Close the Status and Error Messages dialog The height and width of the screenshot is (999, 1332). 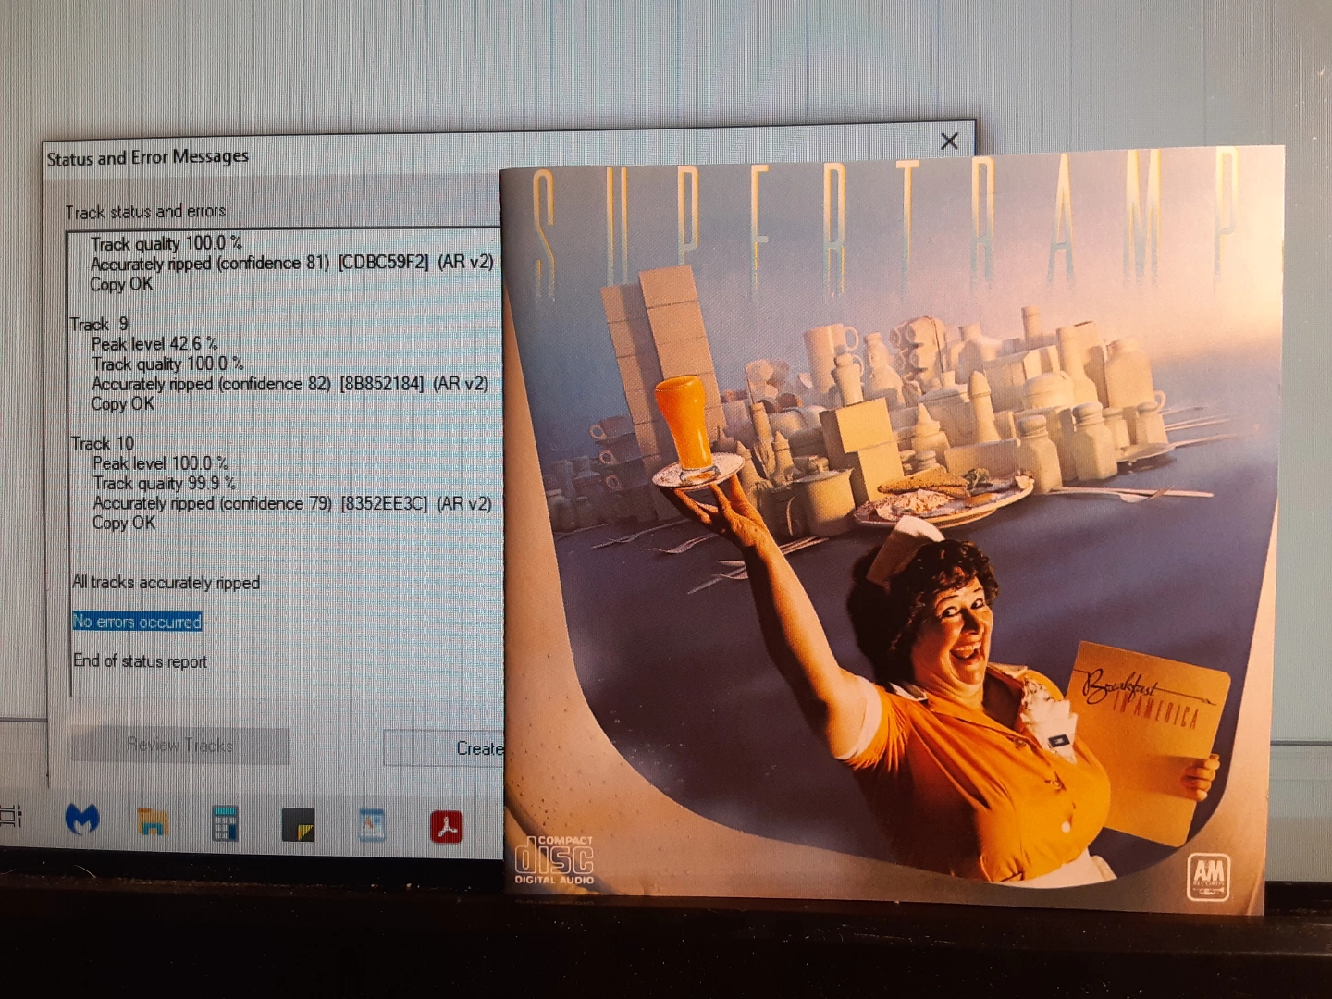[949, 141]
